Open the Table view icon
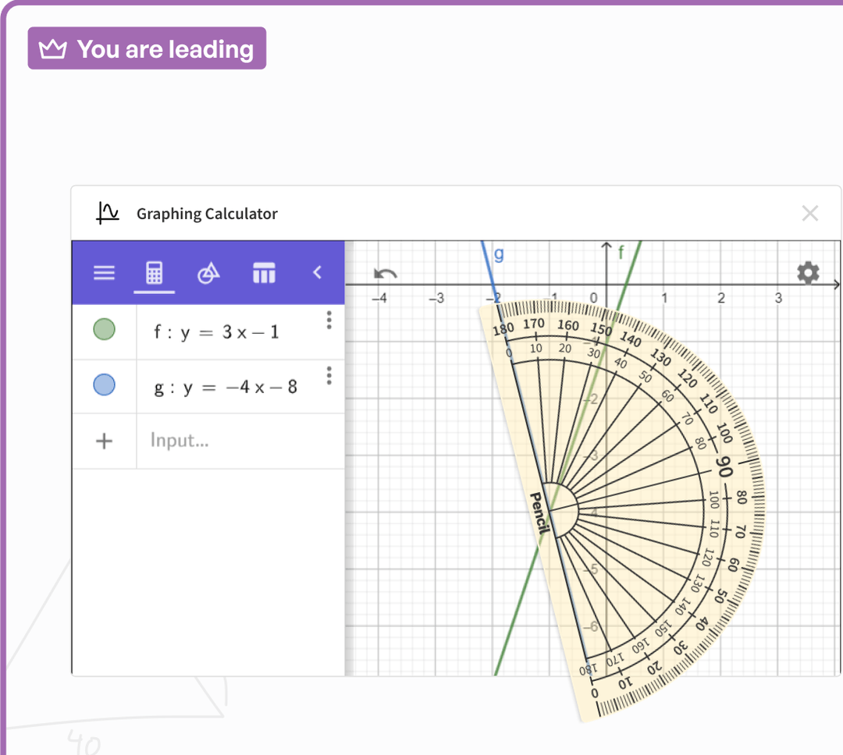 [x=264, y=272]
